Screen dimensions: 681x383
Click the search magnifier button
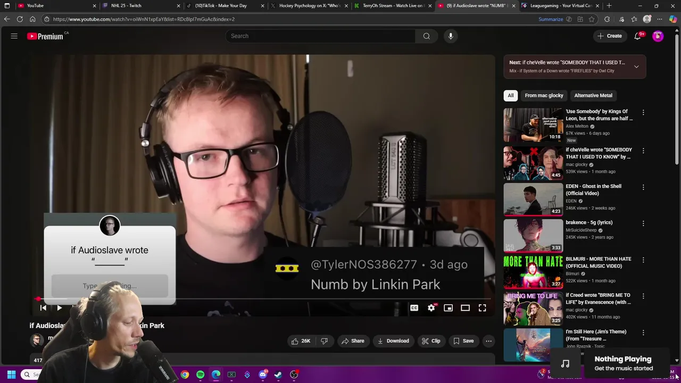(426, 36)
